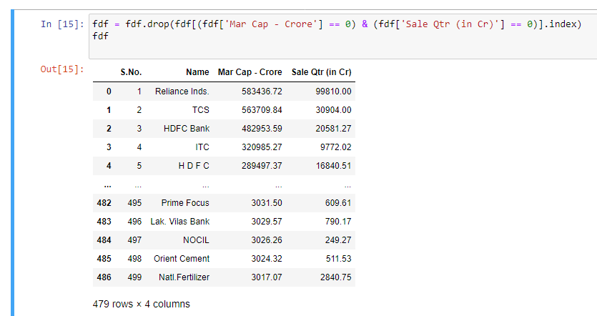The width and height of the screenshot is (597, 316).
Task: Select the ITC name cell
Action: 202,147
